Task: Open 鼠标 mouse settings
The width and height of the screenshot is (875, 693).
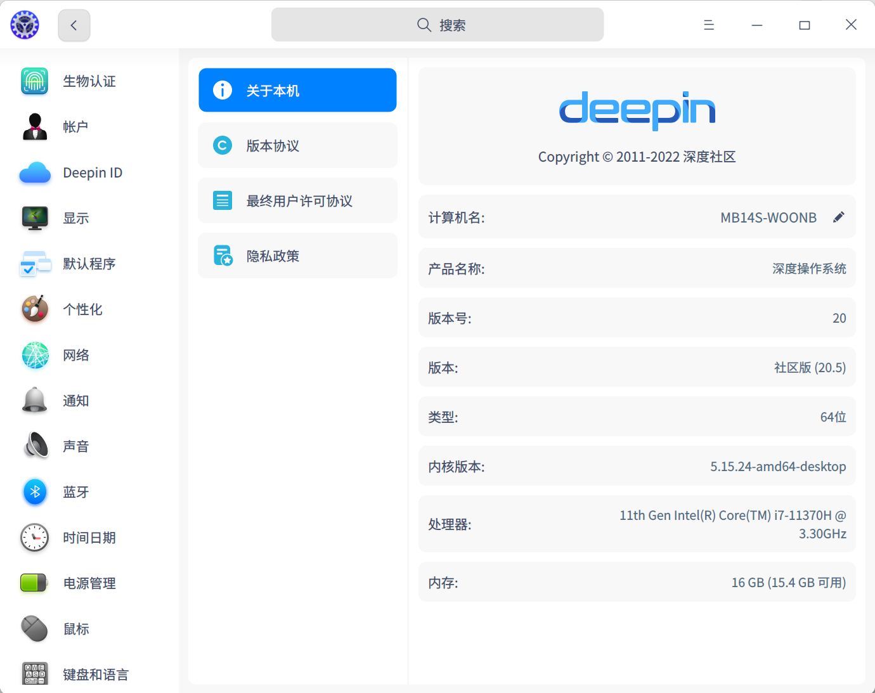Action: pyautogui.click(x=75, y=628)
